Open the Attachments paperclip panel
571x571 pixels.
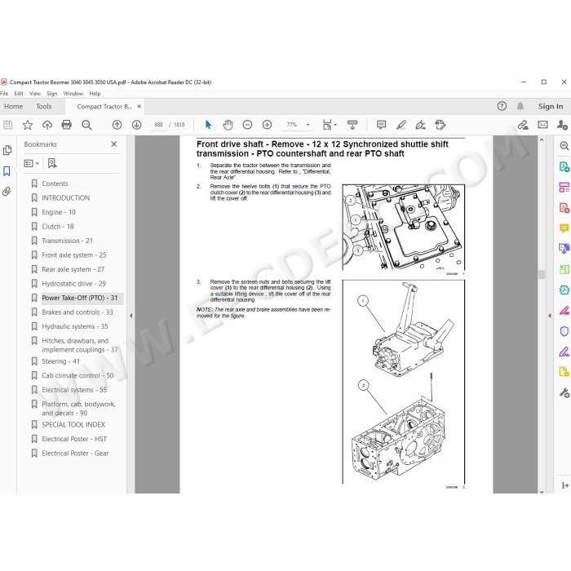point(7,192)
